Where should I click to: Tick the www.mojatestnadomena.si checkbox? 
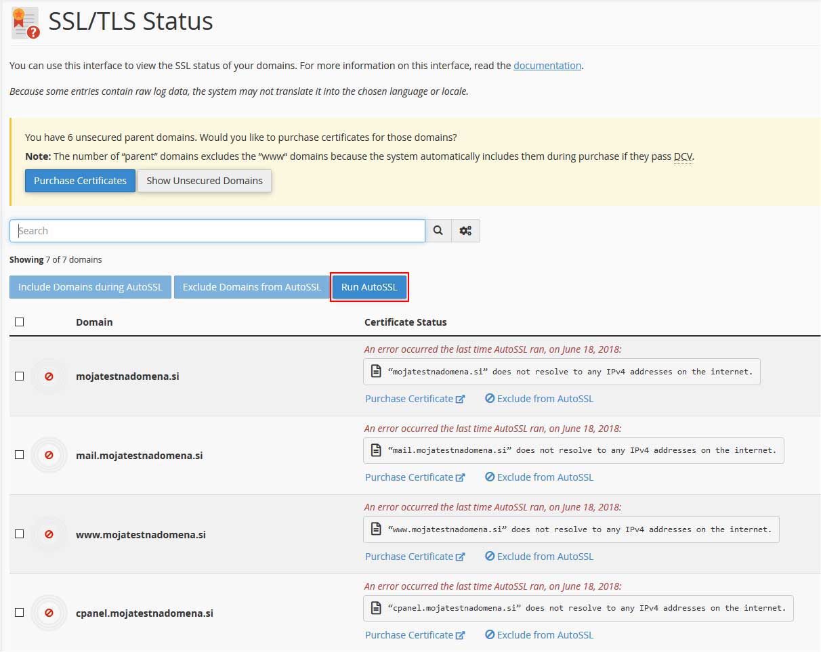tap(19, 534)
